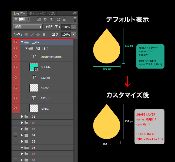Toggle visibility of the __ink group
The image size is (175, 162).
[16, 42]
